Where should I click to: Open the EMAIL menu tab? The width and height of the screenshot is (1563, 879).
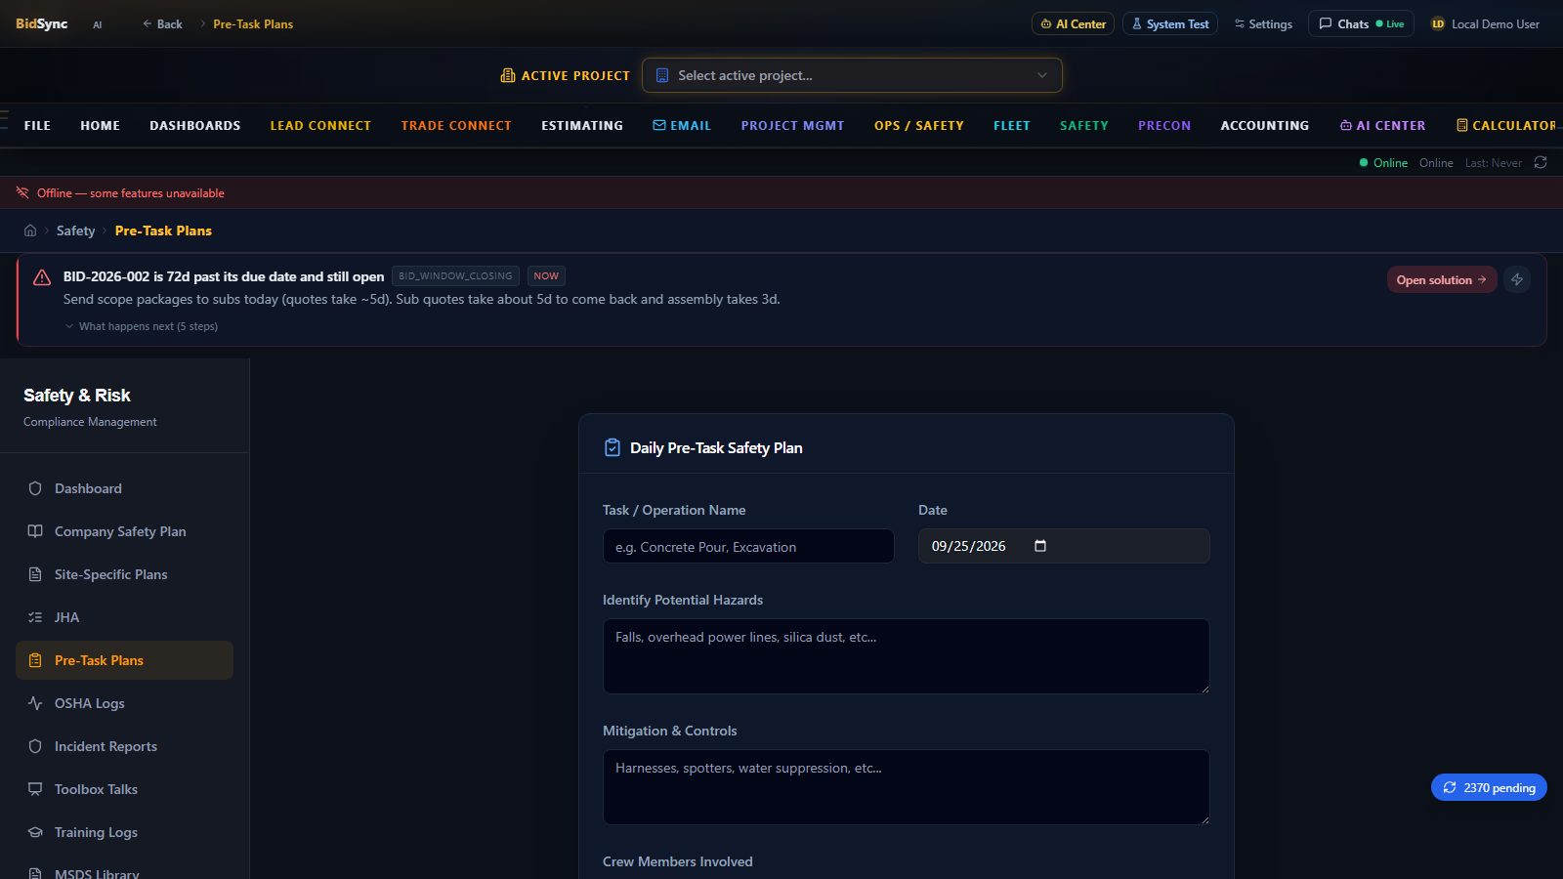(x=682, y=125)
